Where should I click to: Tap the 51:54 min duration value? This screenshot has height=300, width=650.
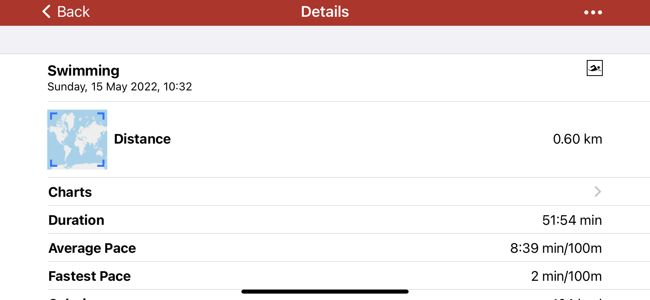click(572, 220)
